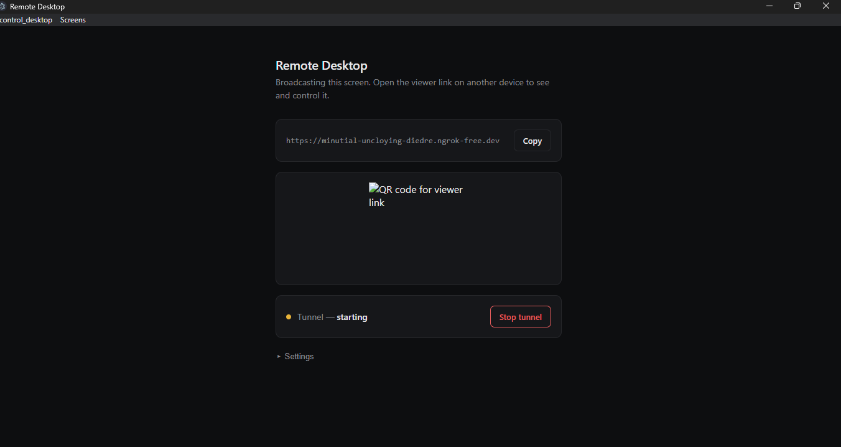Screen dimensions: 841x447
Task: Click the 'Remote Desktop' page heading
Action: click(322, 65)
